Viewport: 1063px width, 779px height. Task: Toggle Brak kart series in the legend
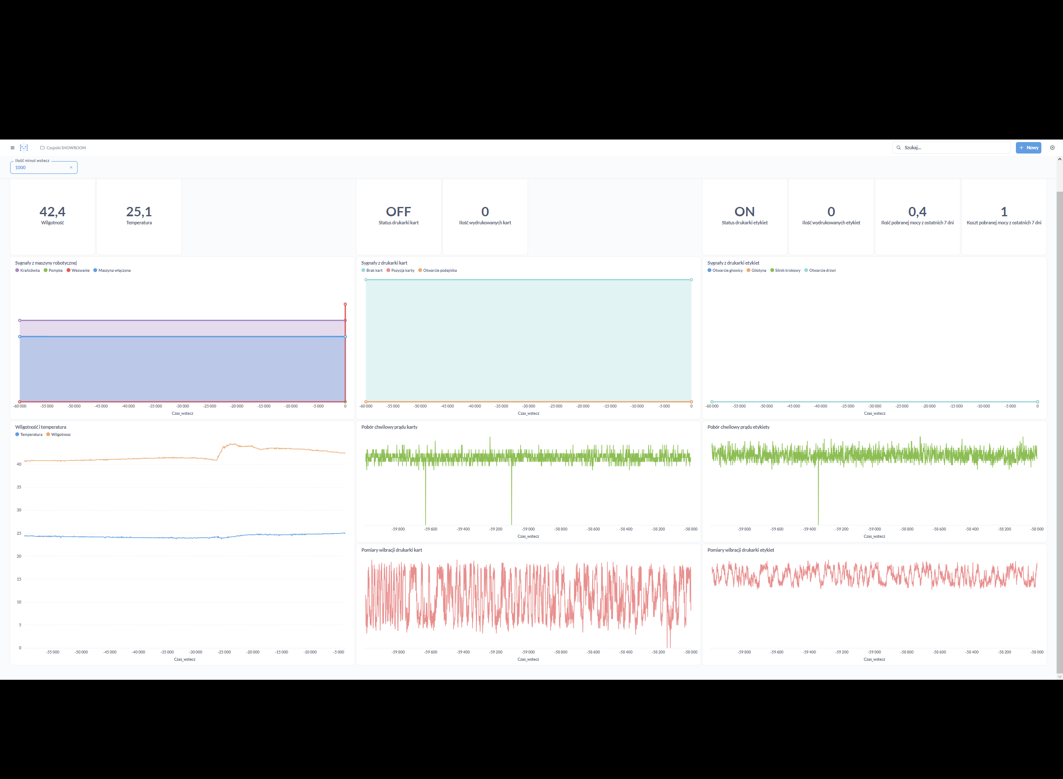372,271
